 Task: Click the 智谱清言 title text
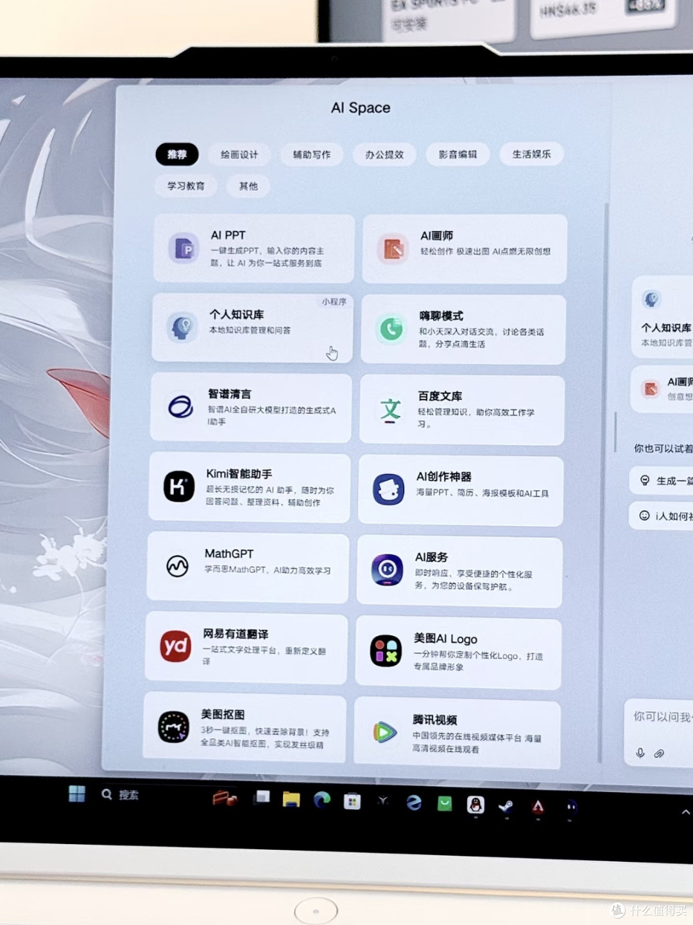[230, 394]
